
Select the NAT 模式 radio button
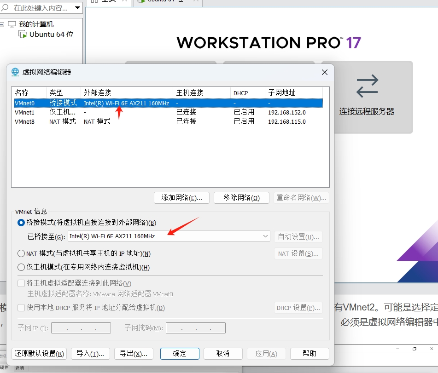[x=21, y=253]
